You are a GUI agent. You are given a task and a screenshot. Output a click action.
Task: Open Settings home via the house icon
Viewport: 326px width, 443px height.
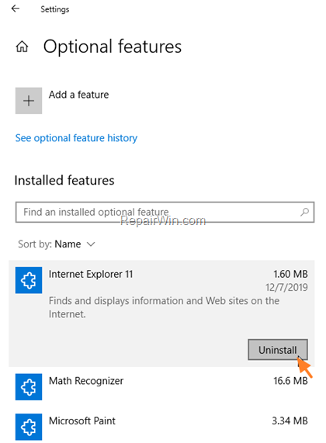22,47
